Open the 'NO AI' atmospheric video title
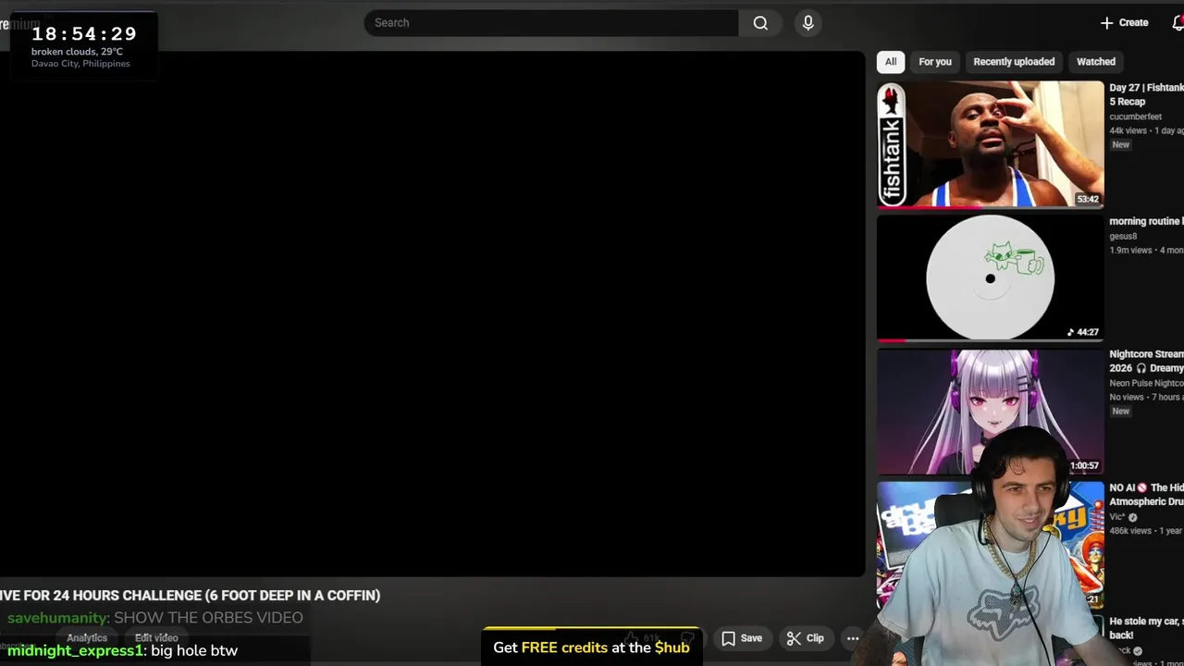The width and height of the screenshot is (1184, 666). [1146, 495]
